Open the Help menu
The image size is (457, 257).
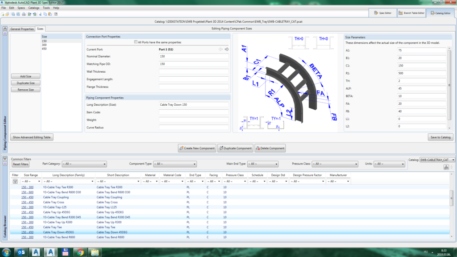pyautogui.click(x=56, y=8)
